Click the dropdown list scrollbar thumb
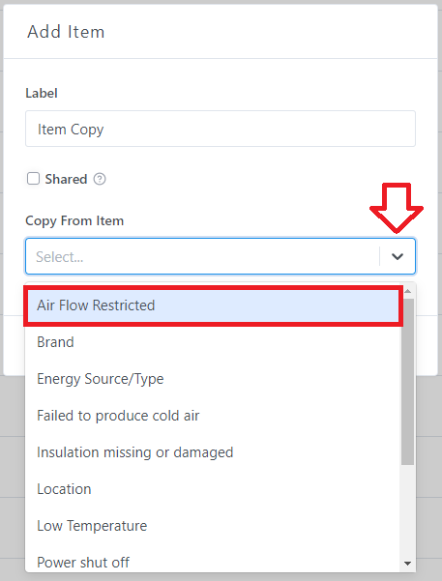 point(408,382)
